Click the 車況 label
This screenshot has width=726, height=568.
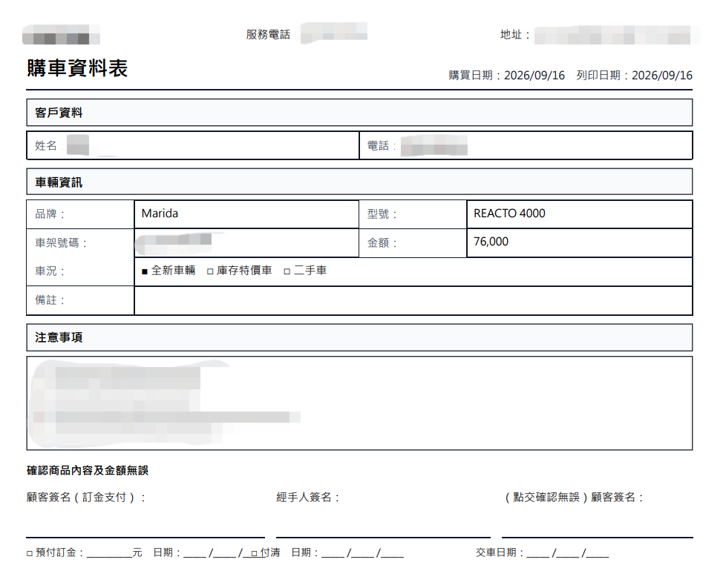50,271
